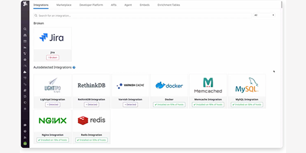Click the NGINX logo tile

point(52,121)
